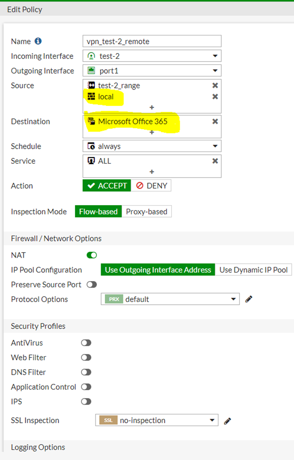Add another source with plus icon
Image resolution: width=294 pixels, height=460 pixels.
point(152,108)
